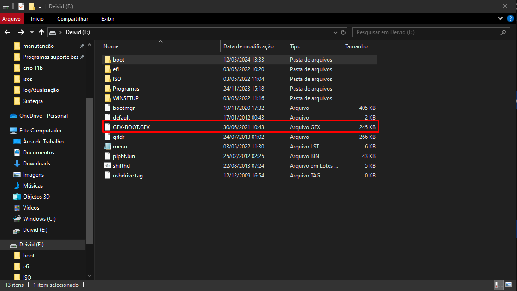Viewport: 517px width, 291px height.
Task: Select the Exibir tab
Action: click(x=108, y=19)
